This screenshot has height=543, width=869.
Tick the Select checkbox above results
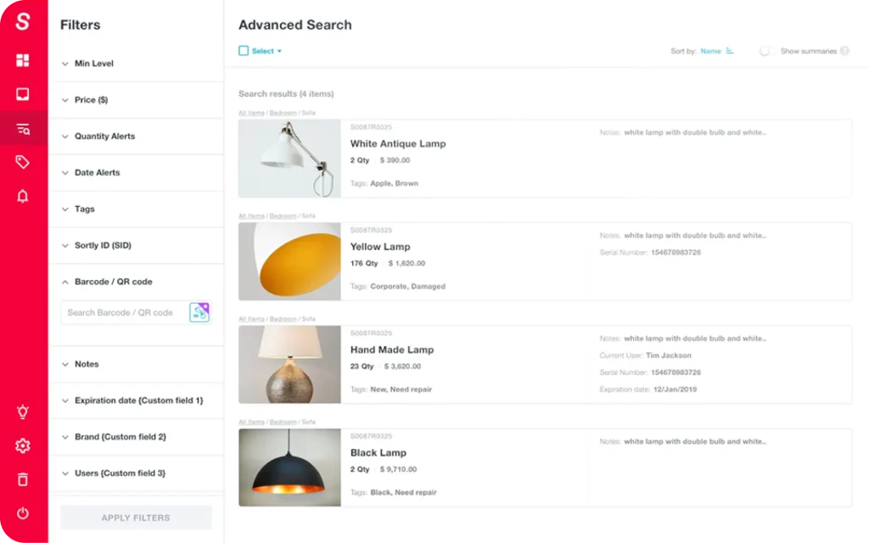[x=244, y=51]
